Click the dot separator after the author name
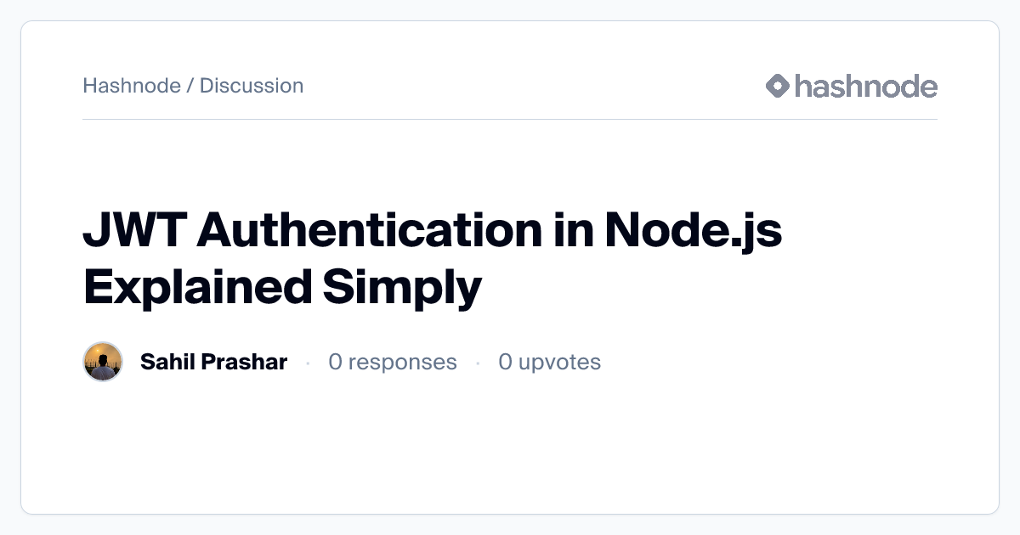This screenshot has width=1020, height=535. (x=308, y=363)
